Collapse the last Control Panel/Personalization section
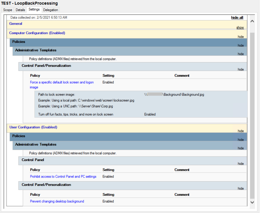The height and width of the screenshot is (213, 260). (x=240, y=188)
